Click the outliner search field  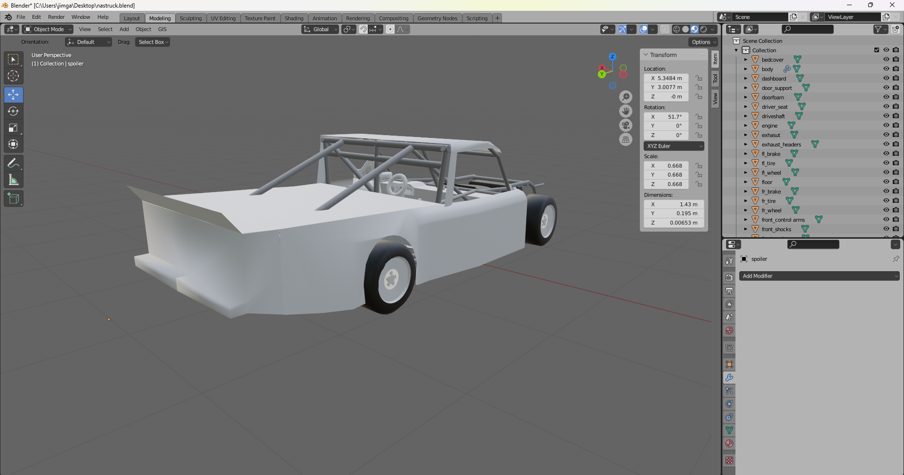click(x=807, y=29)
